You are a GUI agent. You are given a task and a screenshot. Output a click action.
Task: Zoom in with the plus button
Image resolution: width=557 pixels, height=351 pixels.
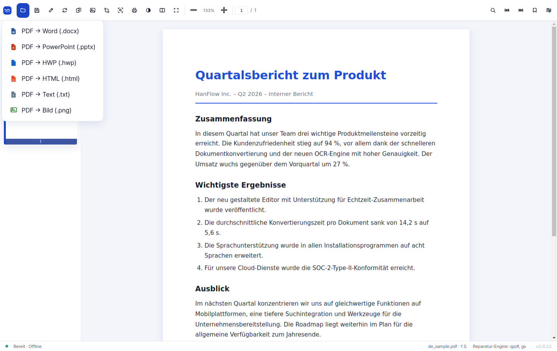[x=224, y=10]
